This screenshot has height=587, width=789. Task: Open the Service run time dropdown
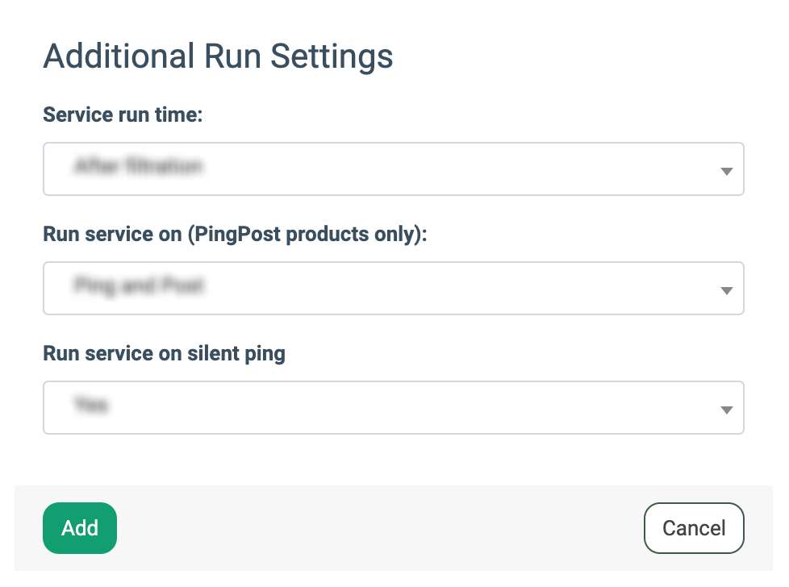(x=393, y=169)
